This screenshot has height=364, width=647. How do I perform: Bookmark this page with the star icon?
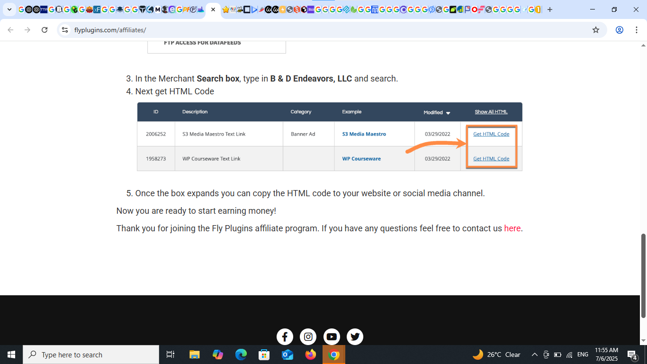coord(596,30)
